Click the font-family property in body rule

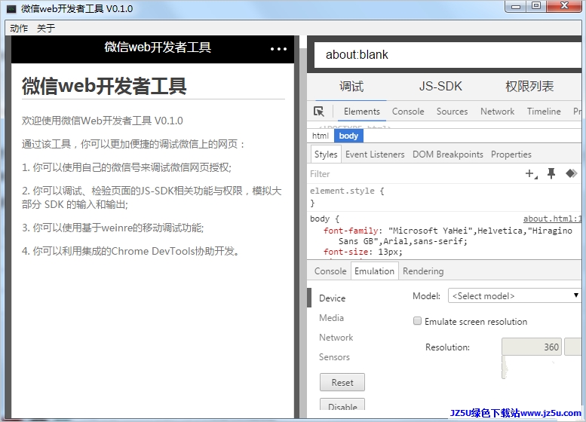tap(351, 231)
